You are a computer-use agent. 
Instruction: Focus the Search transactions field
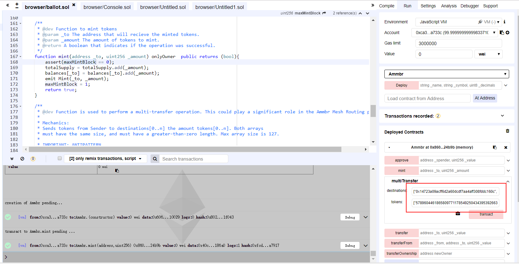[194, 159]
